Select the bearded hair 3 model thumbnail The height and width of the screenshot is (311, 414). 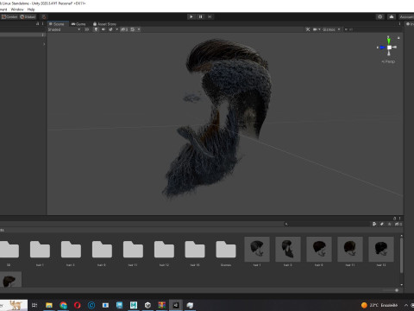[288, 249]
